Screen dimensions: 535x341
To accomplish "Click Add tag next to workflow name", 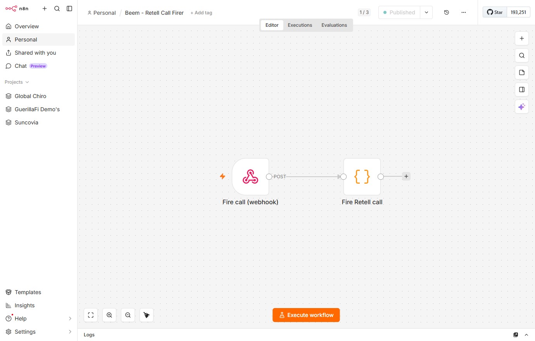I will (x=201, y=13).
